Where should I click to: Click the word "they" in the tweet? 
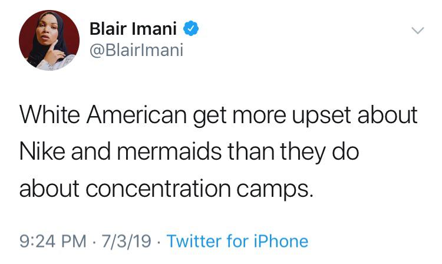303,151
